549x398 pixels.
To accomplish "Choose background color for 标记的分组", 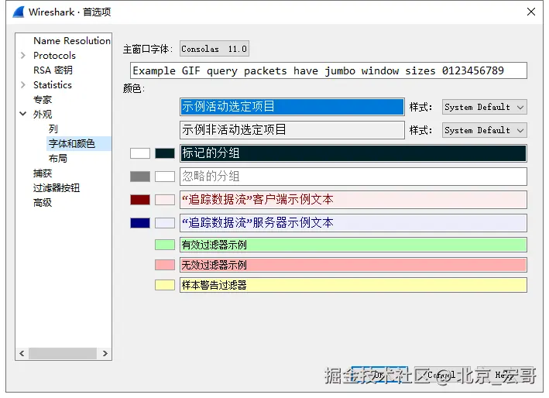I will [x=165, y=153].
